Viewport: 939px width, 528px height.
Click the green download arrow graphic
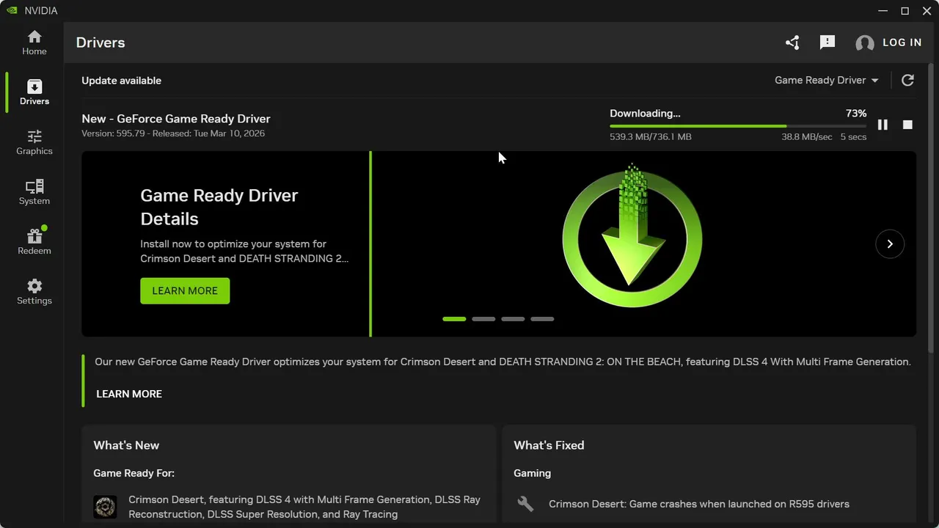(x=632, y=236)
